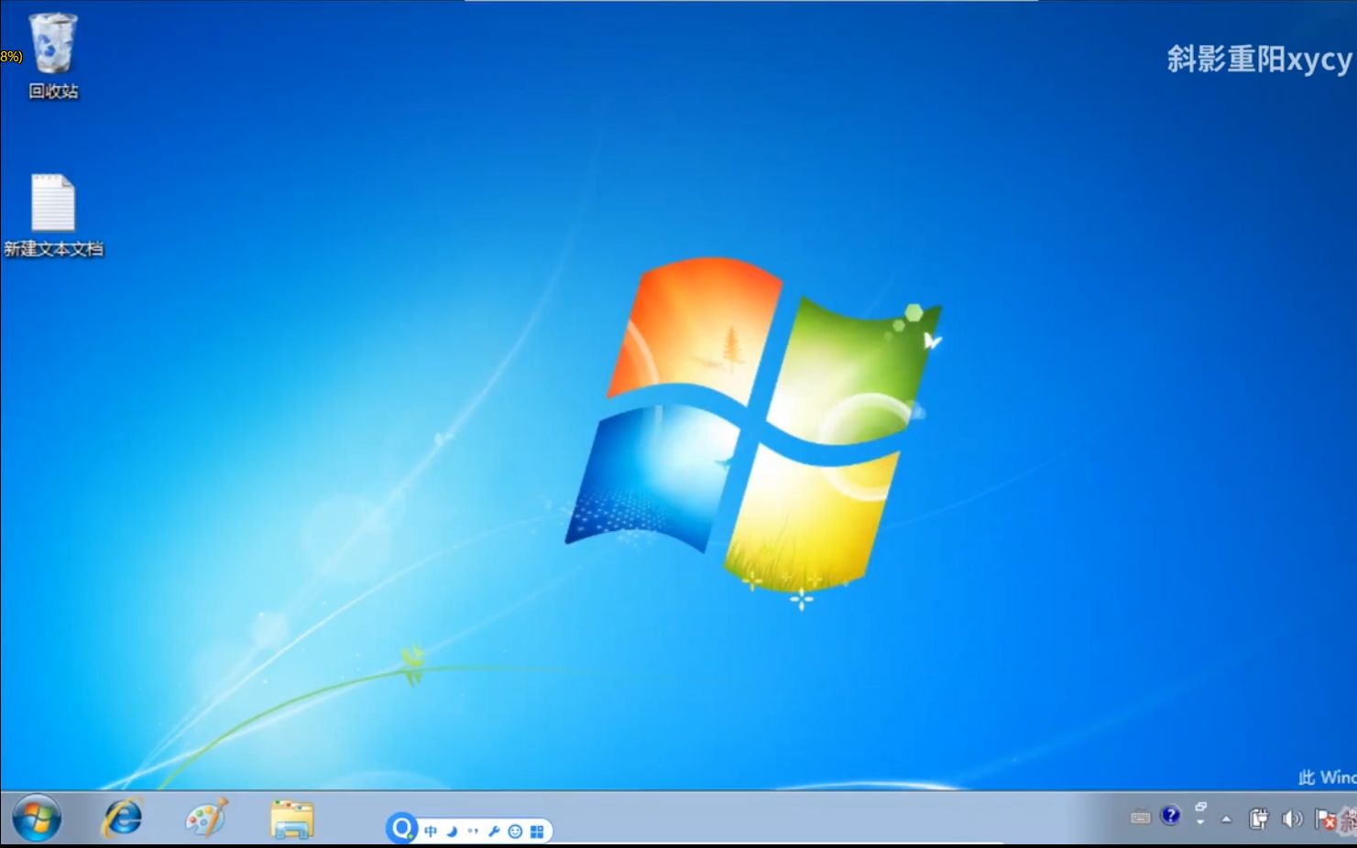Open input method settings via wrench icon

click(493, 831)
